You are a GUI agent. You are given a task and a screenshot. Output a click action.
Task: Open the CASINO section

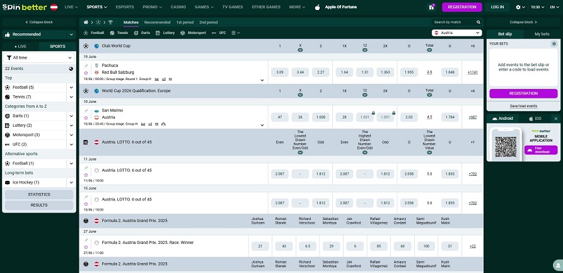click(178, 7)
